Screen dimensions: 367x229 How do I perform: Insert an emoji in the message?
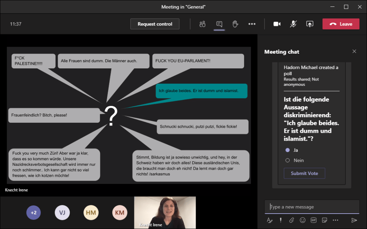tap(302, 220)
